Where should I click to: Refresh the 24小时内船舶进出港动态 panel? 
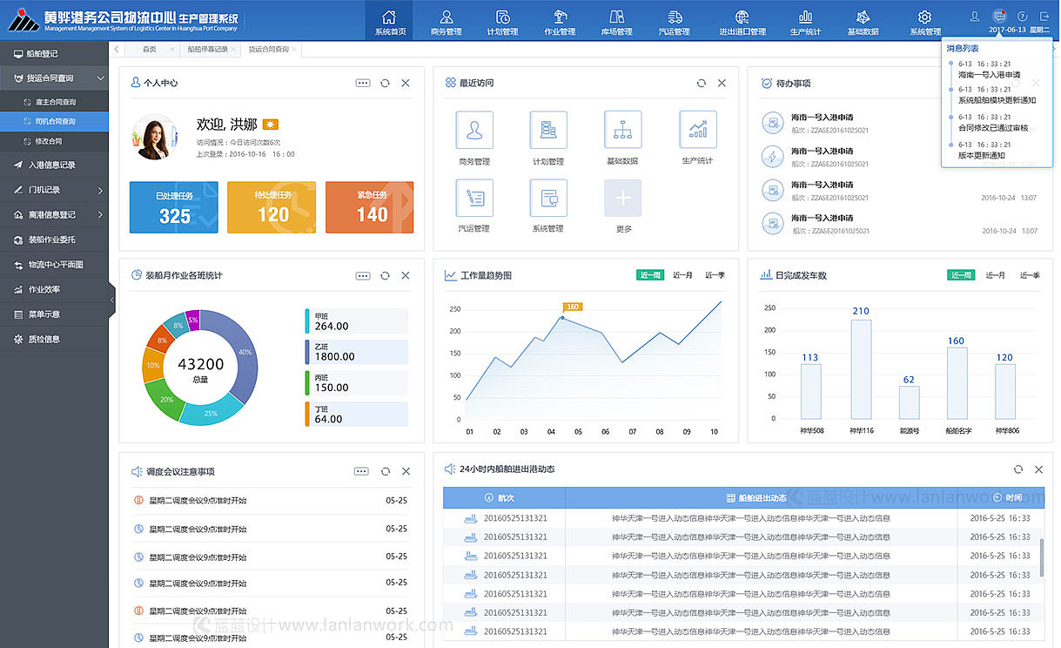[1017, 469]
